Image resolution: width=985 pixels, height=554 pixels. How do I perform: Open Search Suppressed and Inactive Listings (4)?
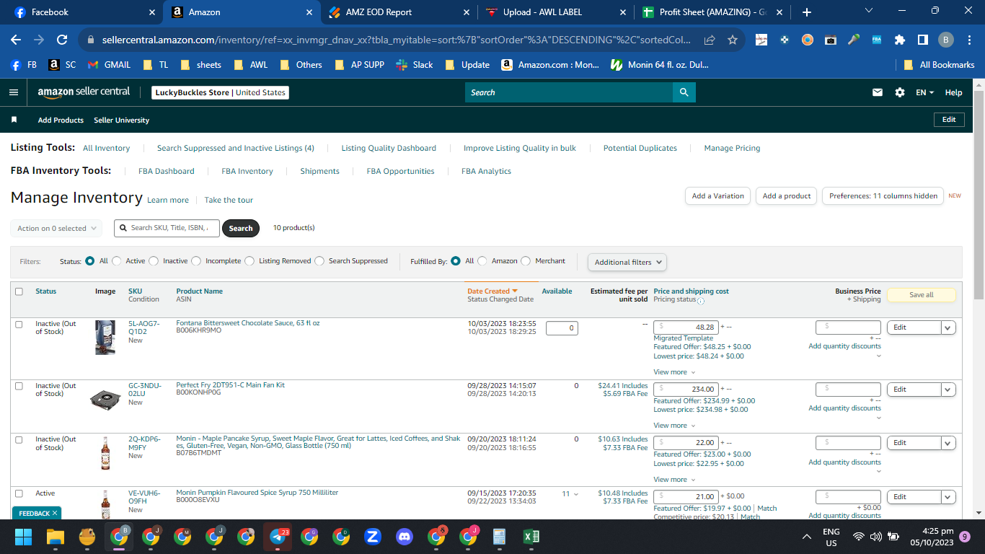pyautogui.click(x=236, y=148)
